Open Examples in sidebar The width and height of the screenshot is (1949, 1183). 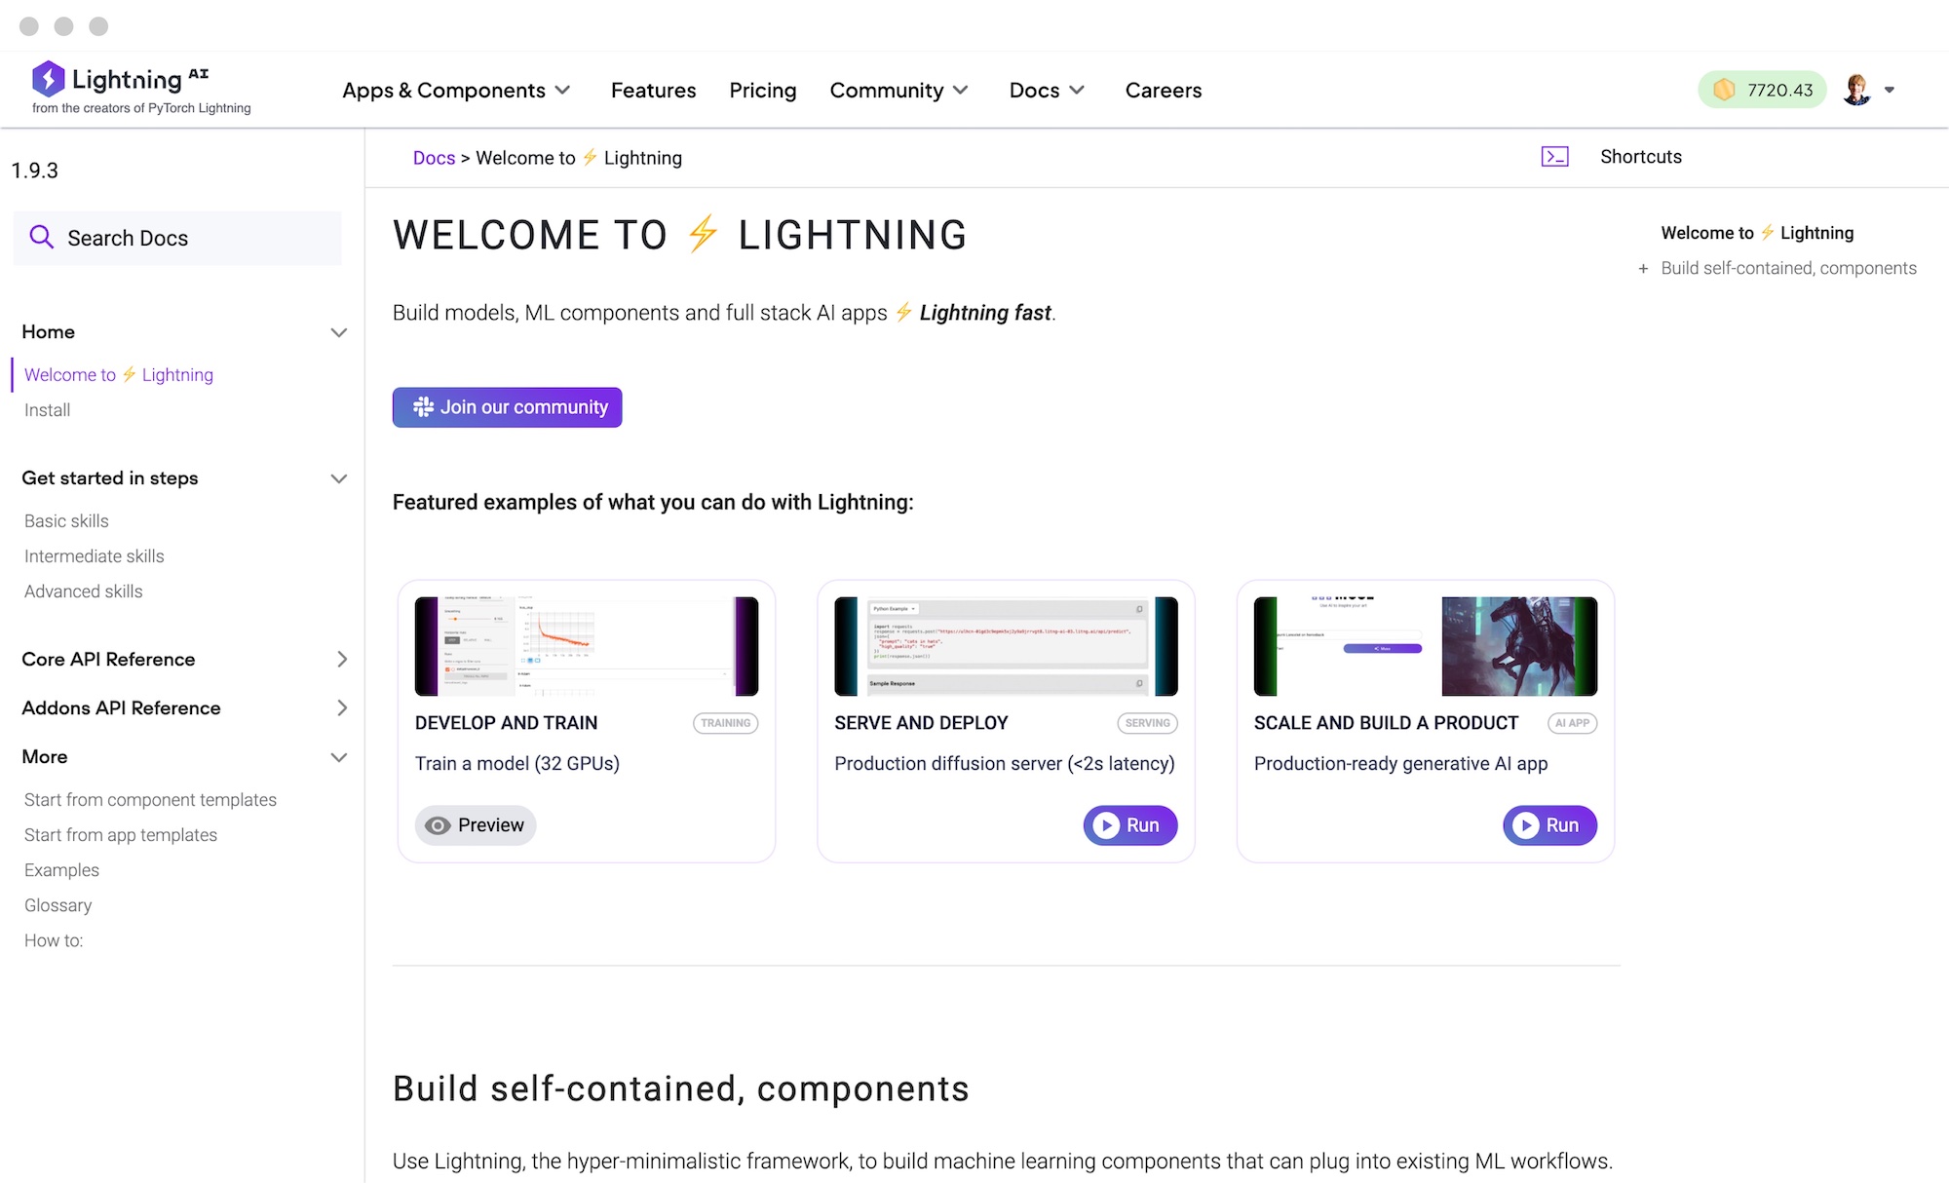coord(61,870)
